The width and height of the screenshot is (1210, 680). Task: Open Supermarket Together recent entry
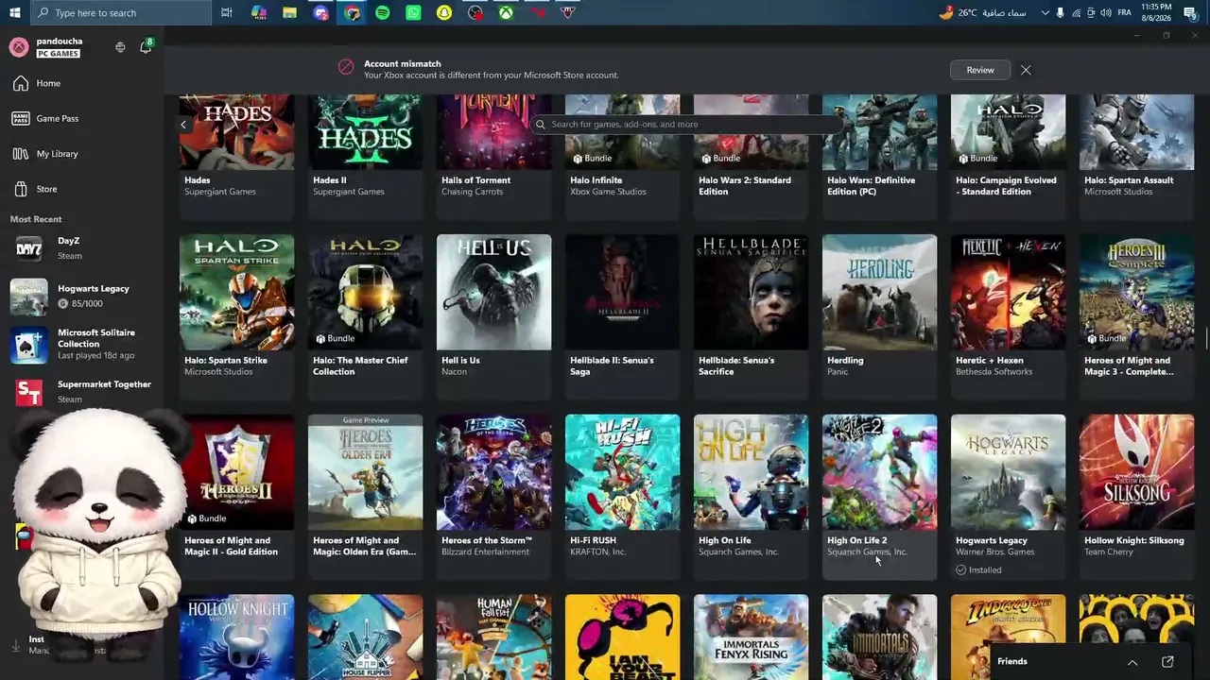point(81,391)
